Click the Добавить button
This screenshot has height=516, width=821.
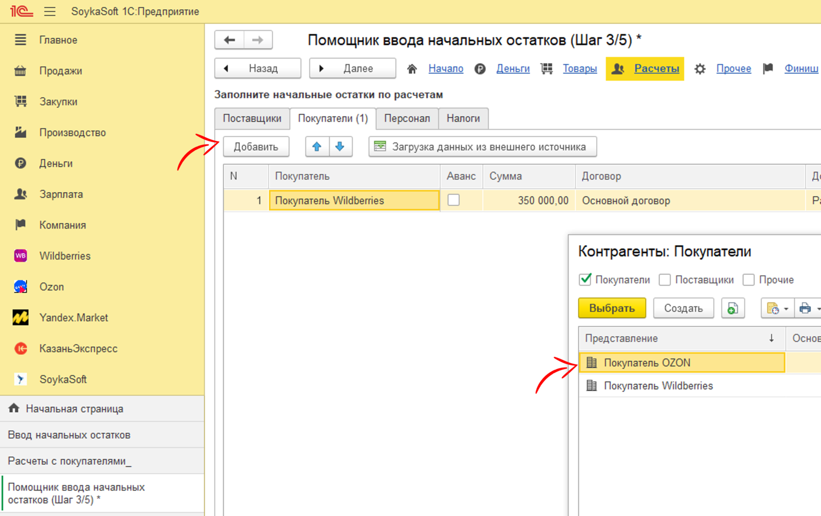(x=256, y=147)
